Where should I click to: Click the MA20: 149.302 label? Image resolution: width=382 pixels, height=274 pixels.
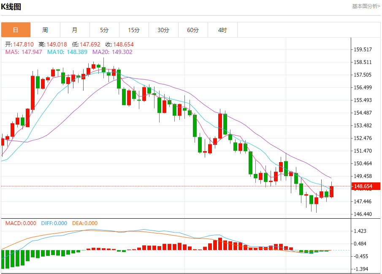[112, 52]
